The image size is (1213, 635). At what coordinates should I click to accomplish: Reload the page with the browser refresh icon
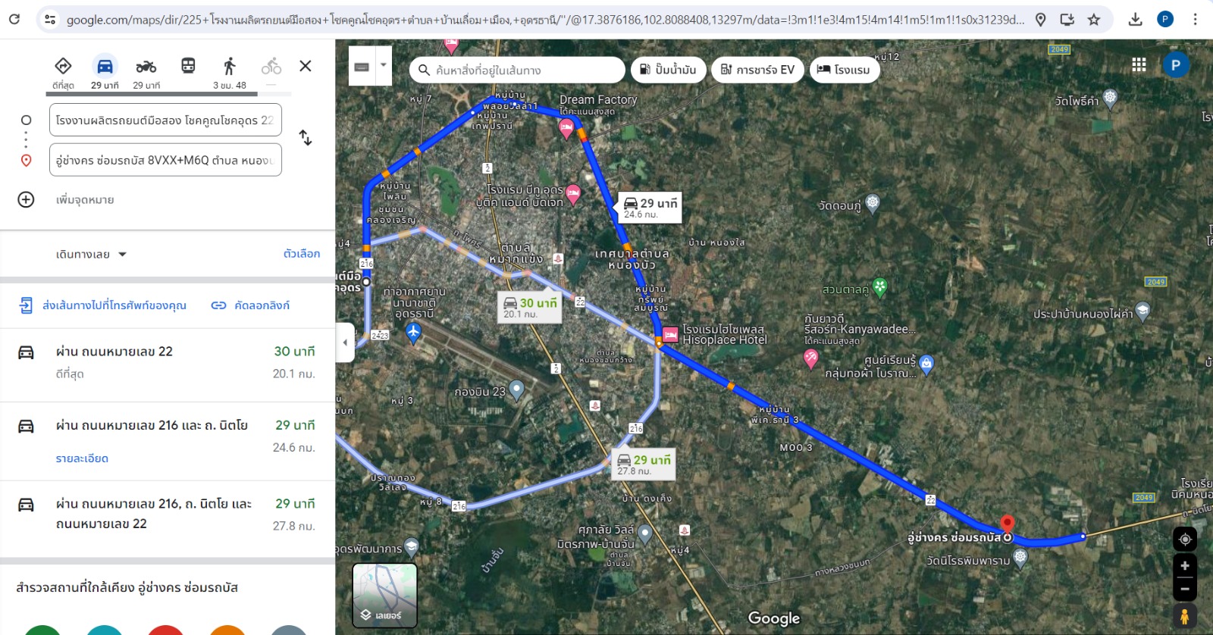tap(14, 19)
